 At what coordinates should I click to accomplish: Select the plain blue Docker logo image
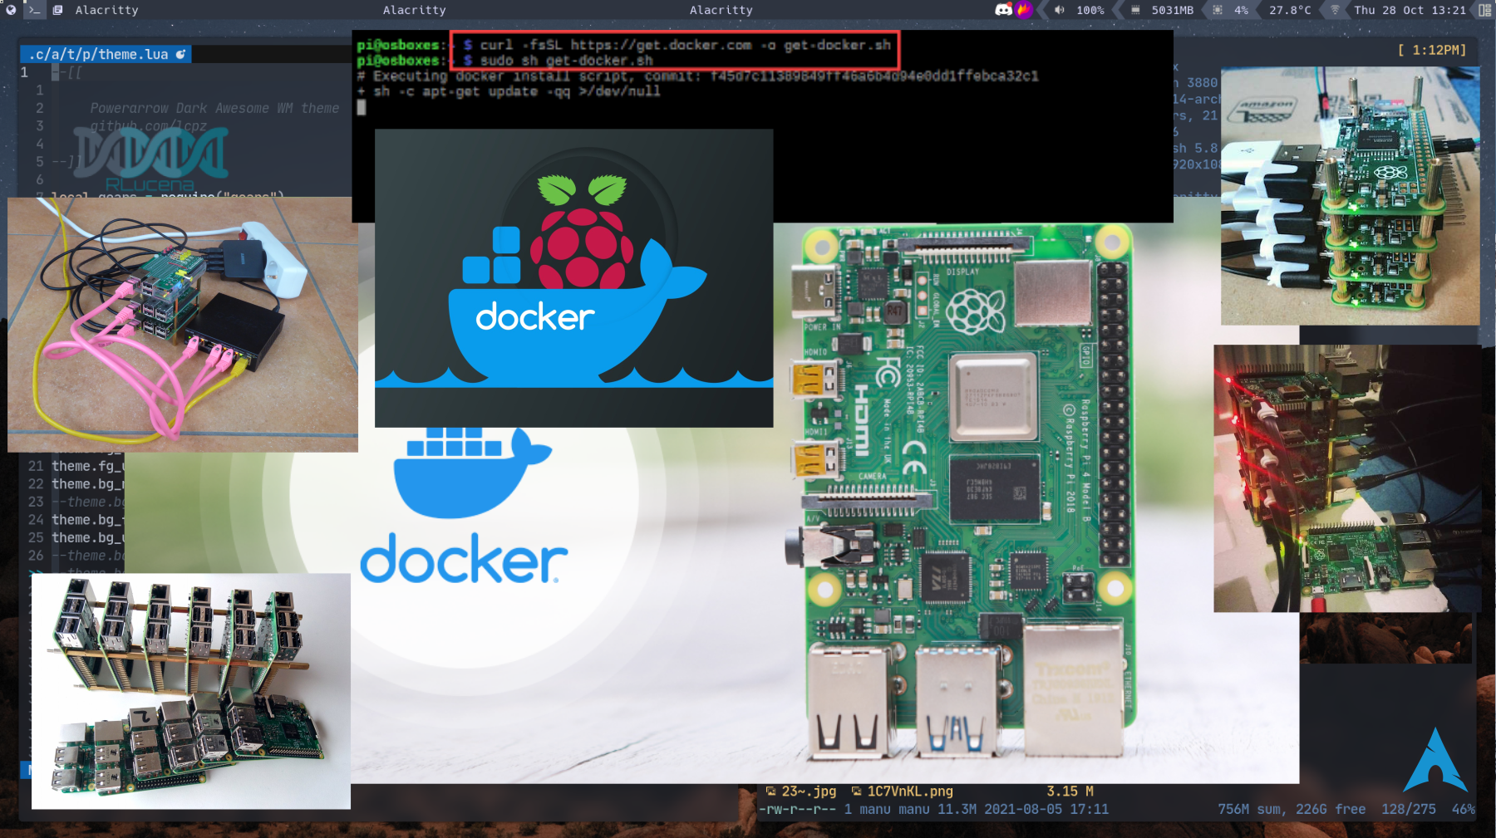coord(465,507)
